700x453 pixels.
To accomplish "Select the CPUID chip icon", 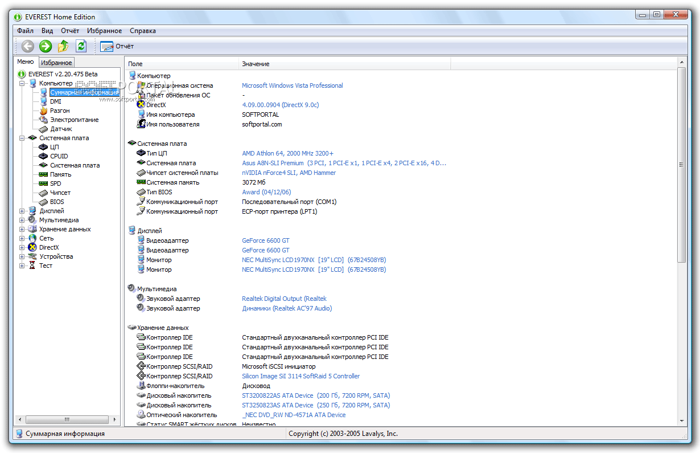I will 43,156.
